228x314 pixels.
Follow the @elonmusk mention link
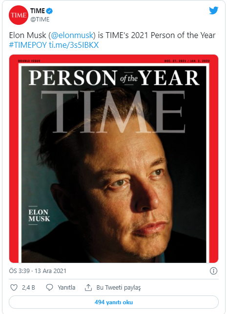coord(72,35)
